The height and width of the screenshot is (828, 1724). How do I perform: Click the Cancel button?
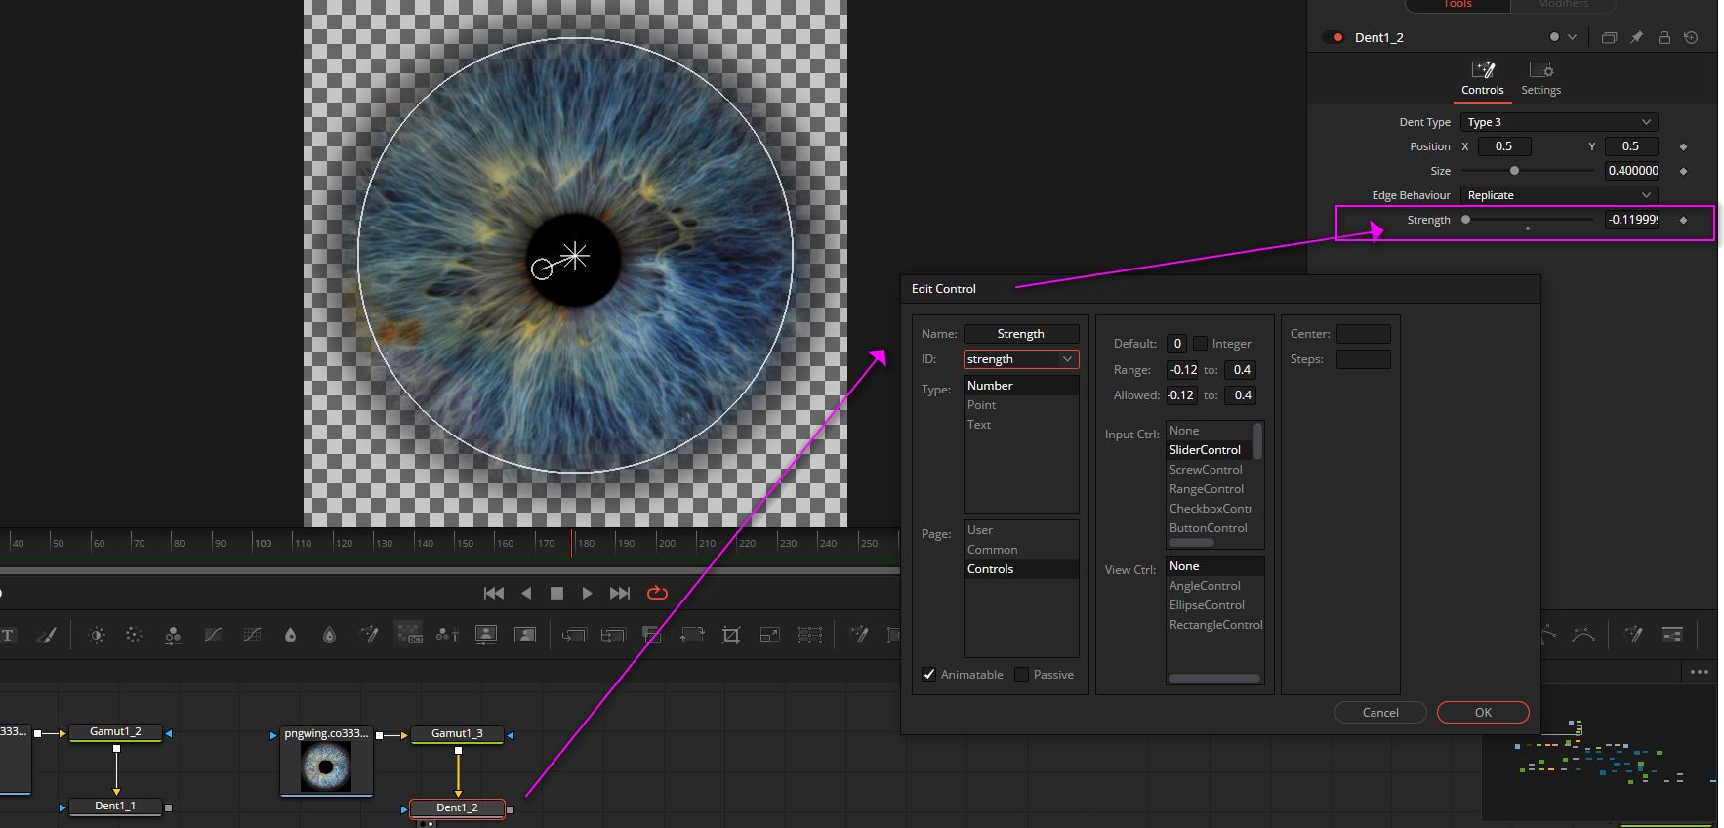point(1380,713)
